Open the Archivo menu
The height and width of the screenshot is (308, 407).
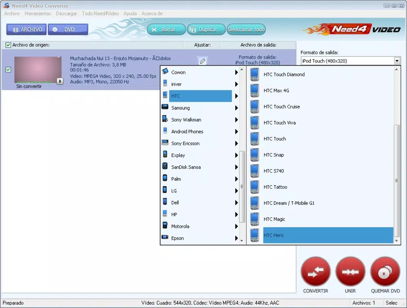[12, 13]
